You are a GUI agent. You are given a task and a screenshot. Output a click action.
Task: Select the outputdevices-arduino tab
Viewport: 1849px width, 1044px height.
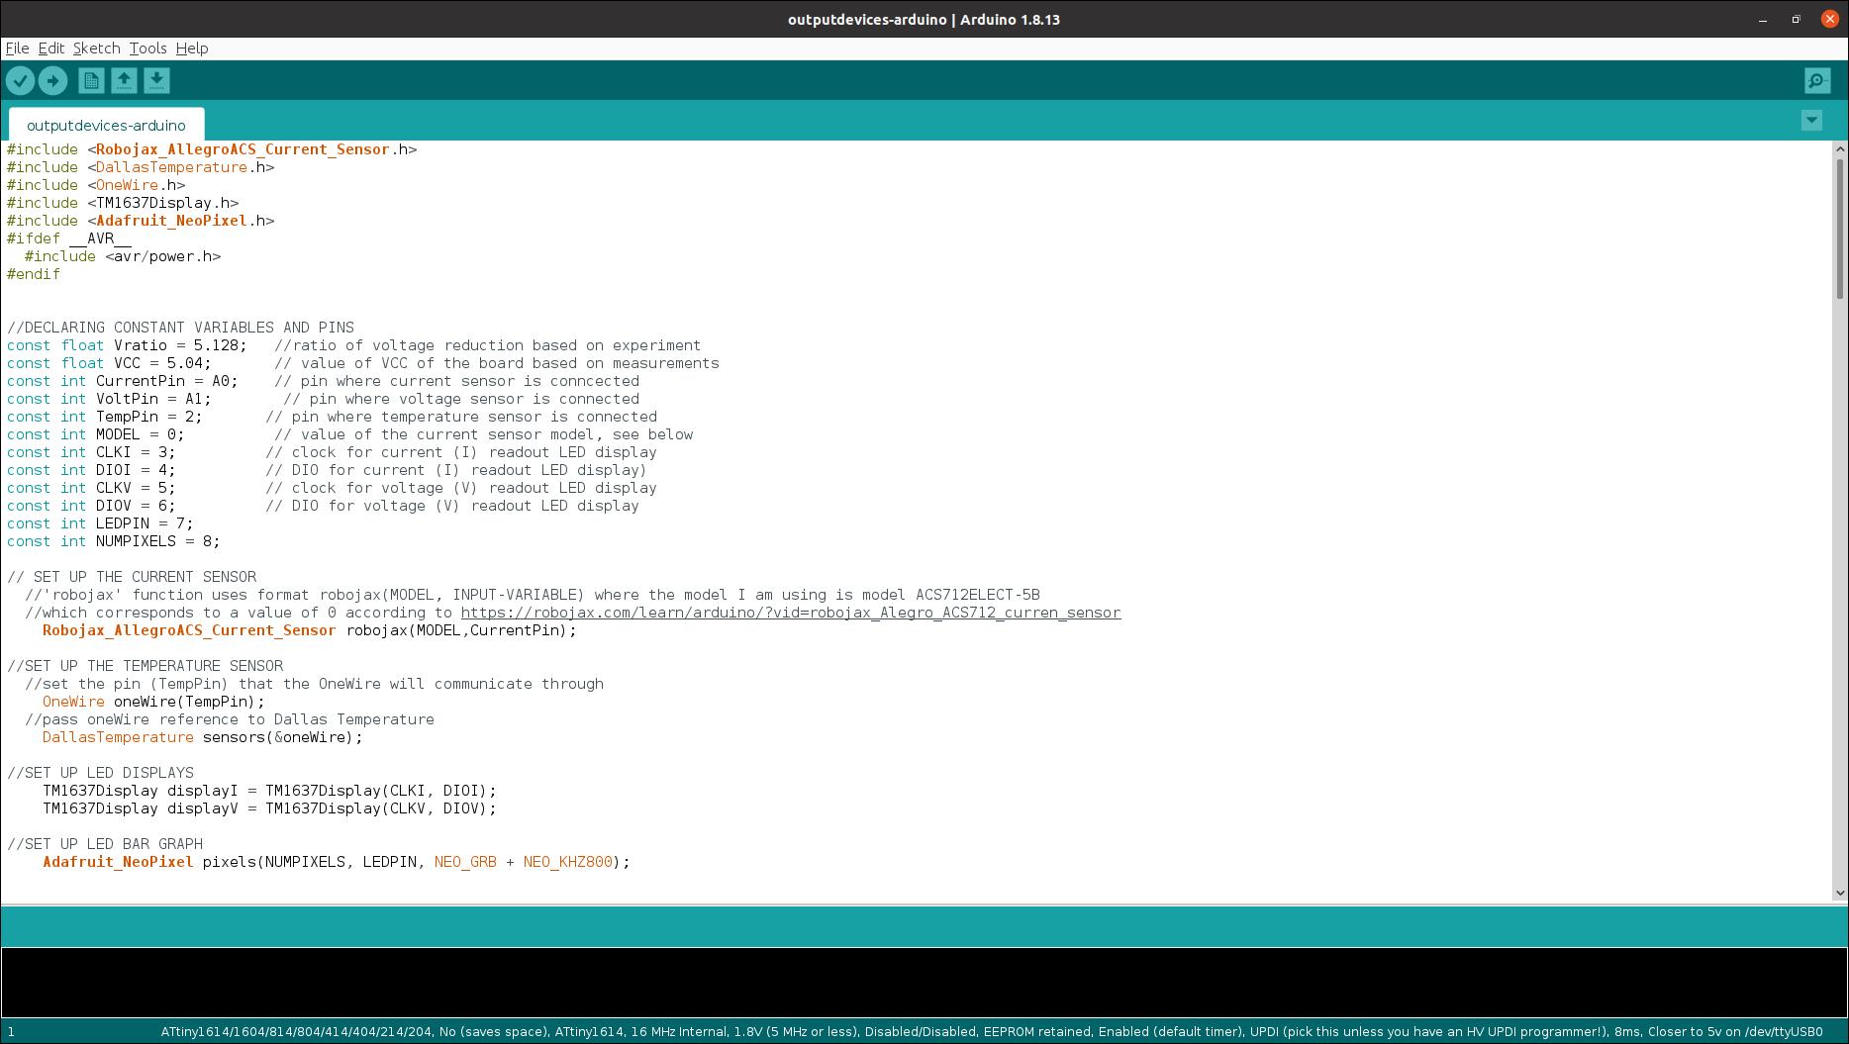[106, 125]
